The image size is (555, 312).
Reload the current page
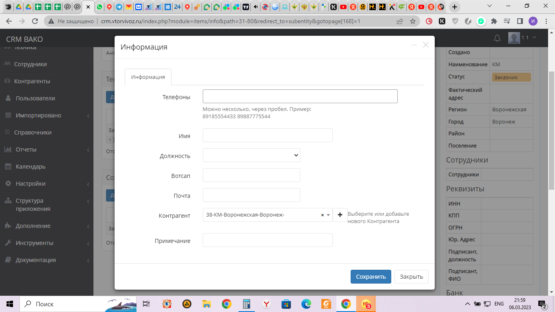35,21
